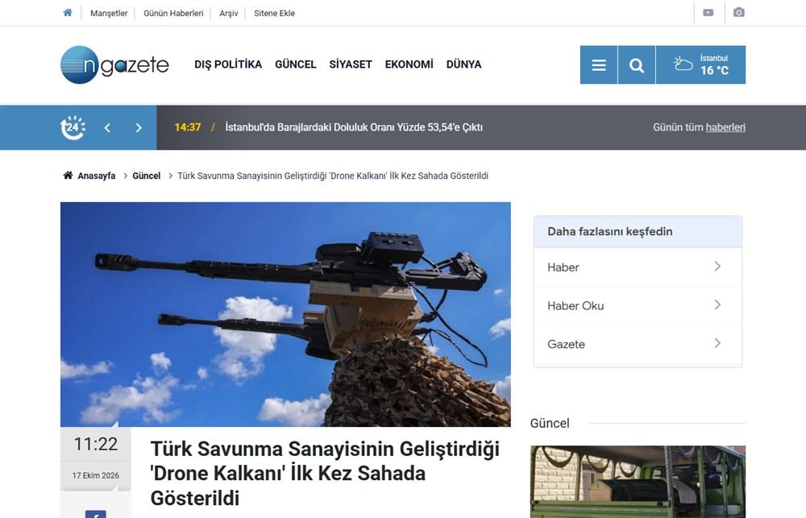Expand the Gazete row chevron
This screenshot has height=518, width=806.
point(717,343)
